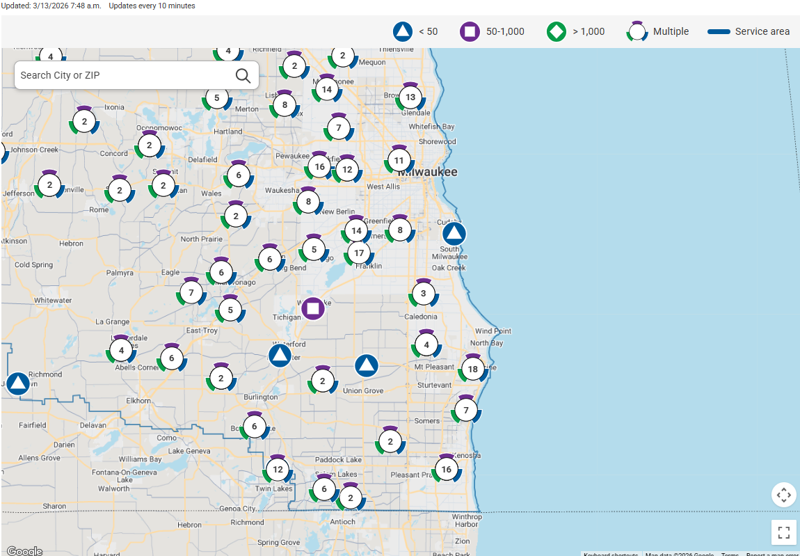Open the map pan control
This screenshot has height=556, width=800.
pyautogui.click(x=784, y=495)
